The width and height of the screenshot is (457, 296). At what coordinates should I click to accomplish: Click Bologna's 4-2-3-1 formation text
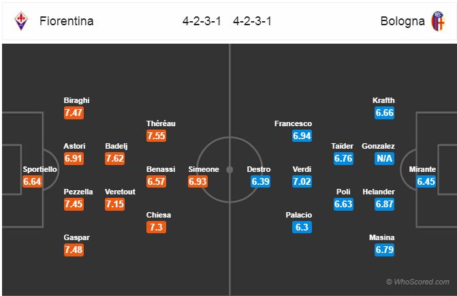click(x=252, y=21)
